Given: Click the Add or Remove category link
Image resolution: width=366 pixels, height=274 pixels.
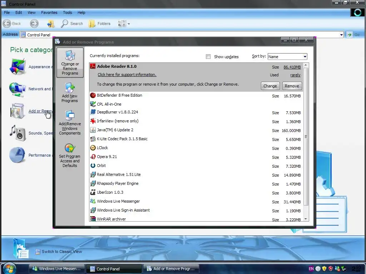Looking at the screenshot, I should pos(41,111).
